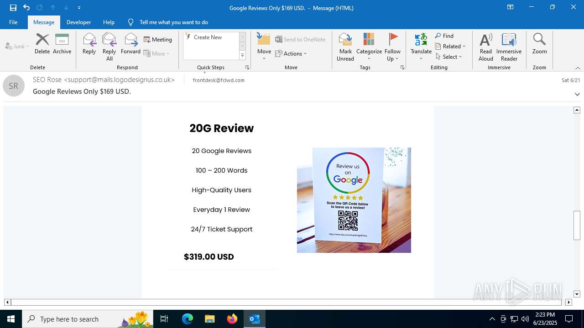Select Create New quick step

click(211, 37)
